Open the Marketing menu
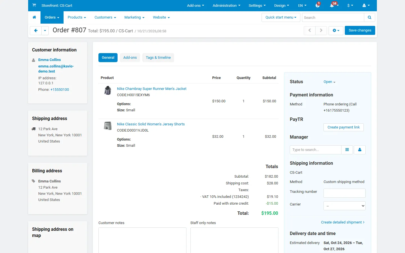The height and width of the screenshot is (253, 405). (x=134, y=17)
